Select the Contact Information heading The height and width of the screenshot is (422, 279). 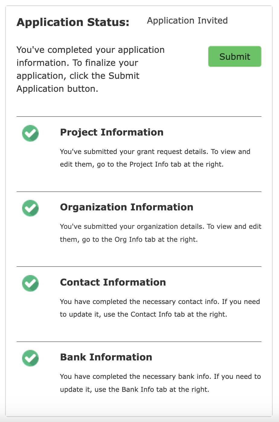pyautogui.click(x=113, y=282)
